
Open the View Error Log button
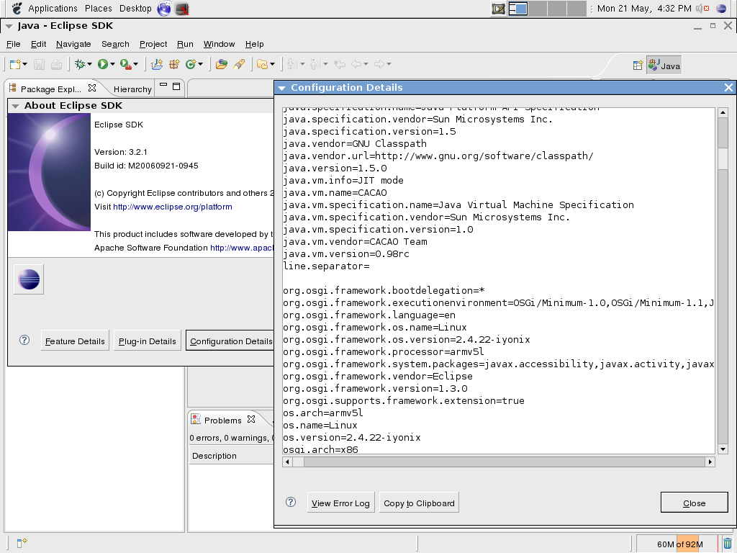[x=340, y=503]
